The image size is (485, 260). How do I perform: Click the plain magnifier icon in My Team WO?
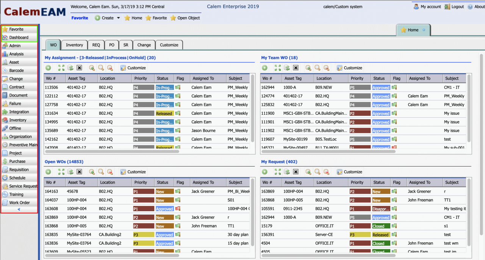pos(317,68)
